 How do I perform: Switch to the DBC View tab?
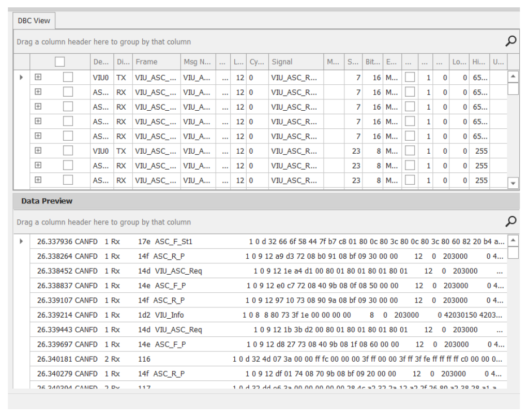pos(34,20)
